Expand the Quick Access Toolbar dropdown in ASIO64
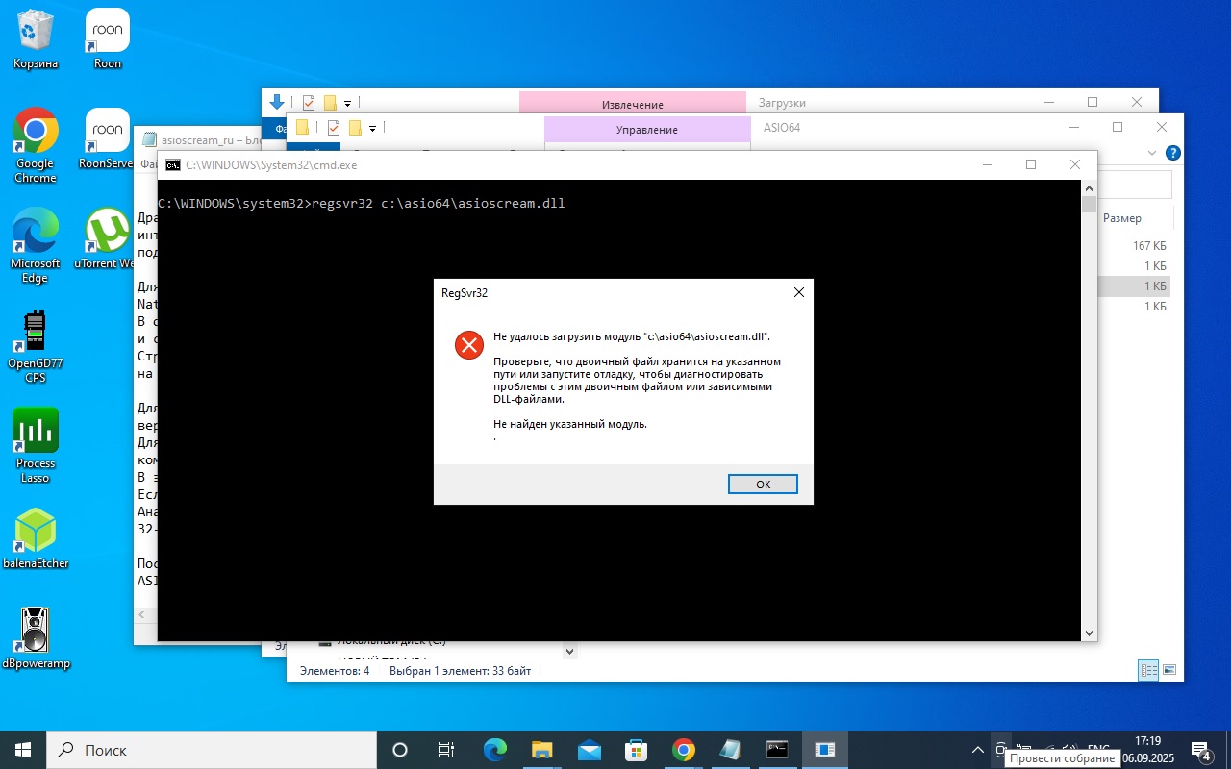1231x769 pixels. click(372, 128)
